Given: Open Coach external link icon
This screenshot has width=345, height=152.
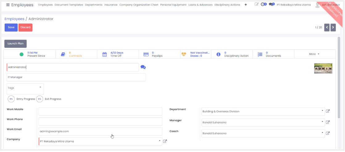Looking at the screenshot, I should (x=328, y=133).
